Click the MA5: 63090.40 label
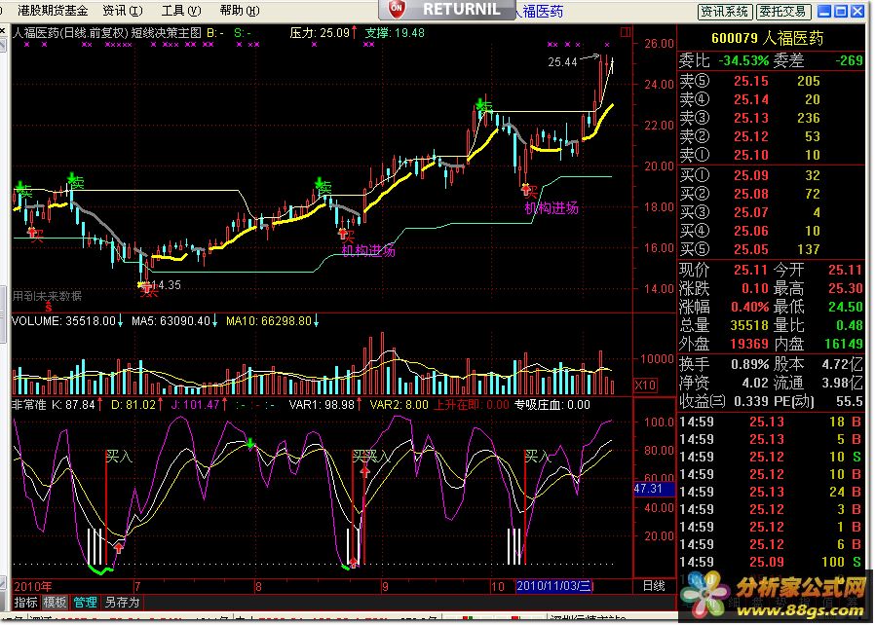 coord(174,321)
